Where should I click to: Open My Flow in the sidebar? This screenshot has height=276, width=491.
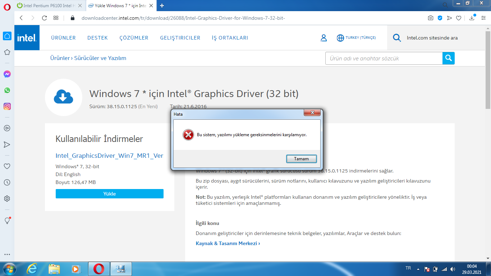[7, 144]
